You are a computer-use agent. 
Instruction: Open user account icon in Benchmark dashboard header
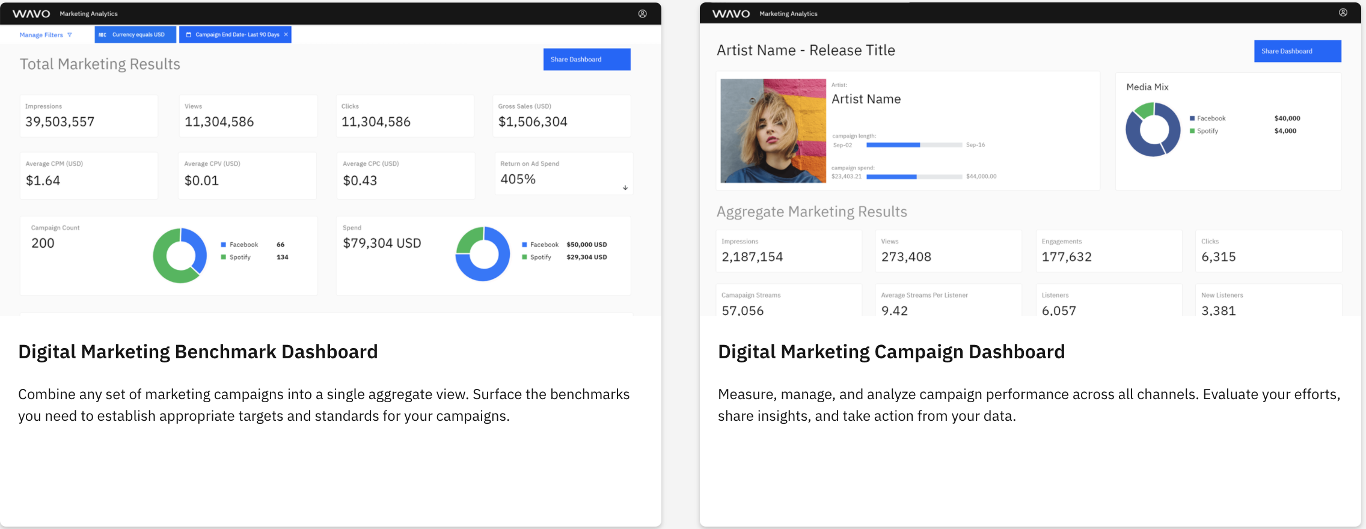pyautogui.click(x=642, y=14)
